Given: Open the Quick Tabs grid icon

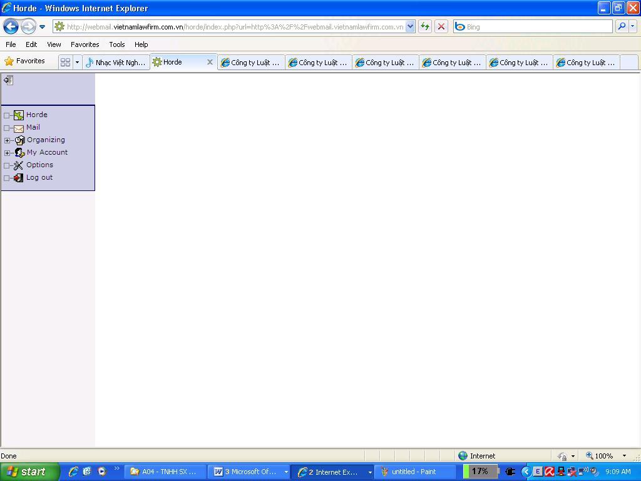Looking at the screenshot, I should click(65, 62).
